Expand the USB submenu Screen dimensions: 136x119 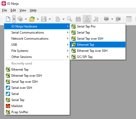click(37, 45)
